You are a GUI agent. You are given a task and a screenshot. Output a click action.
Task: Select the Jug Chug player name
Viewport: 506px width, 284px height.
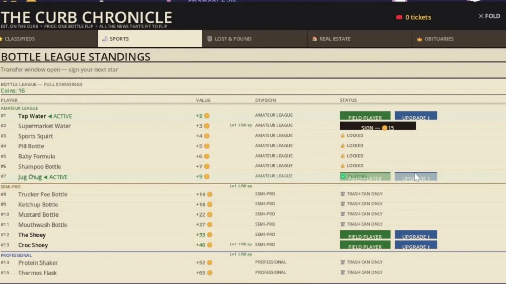[30, 177]
